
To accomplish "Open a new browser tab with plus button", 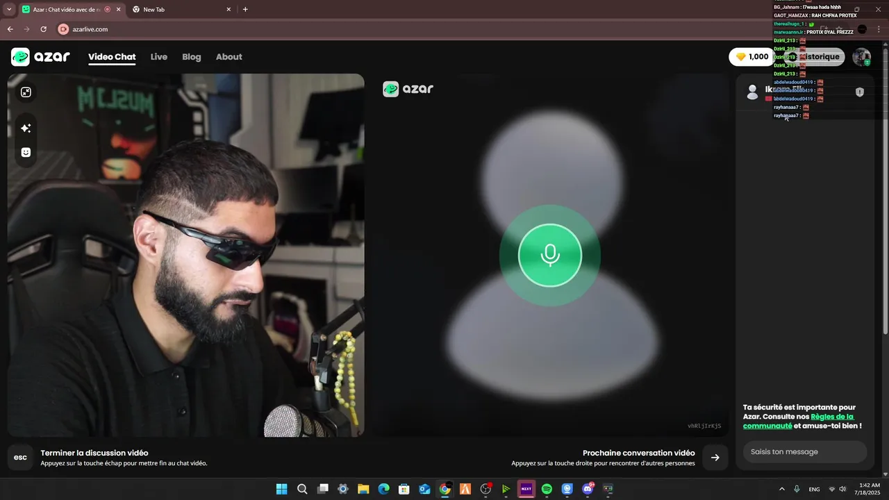I will (245, 10).
